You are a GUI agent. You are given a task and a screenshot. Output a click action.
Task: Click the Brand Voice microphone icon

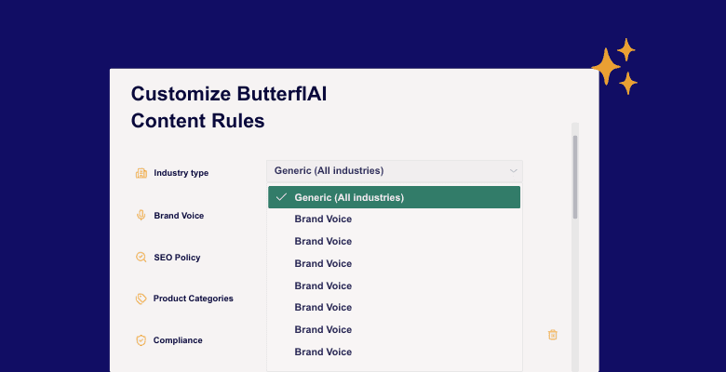[141, 215]
